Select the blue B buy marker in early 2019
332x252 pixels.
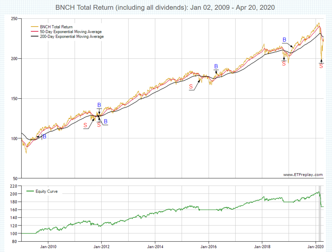pyautogui.click(x=284, y=40)
